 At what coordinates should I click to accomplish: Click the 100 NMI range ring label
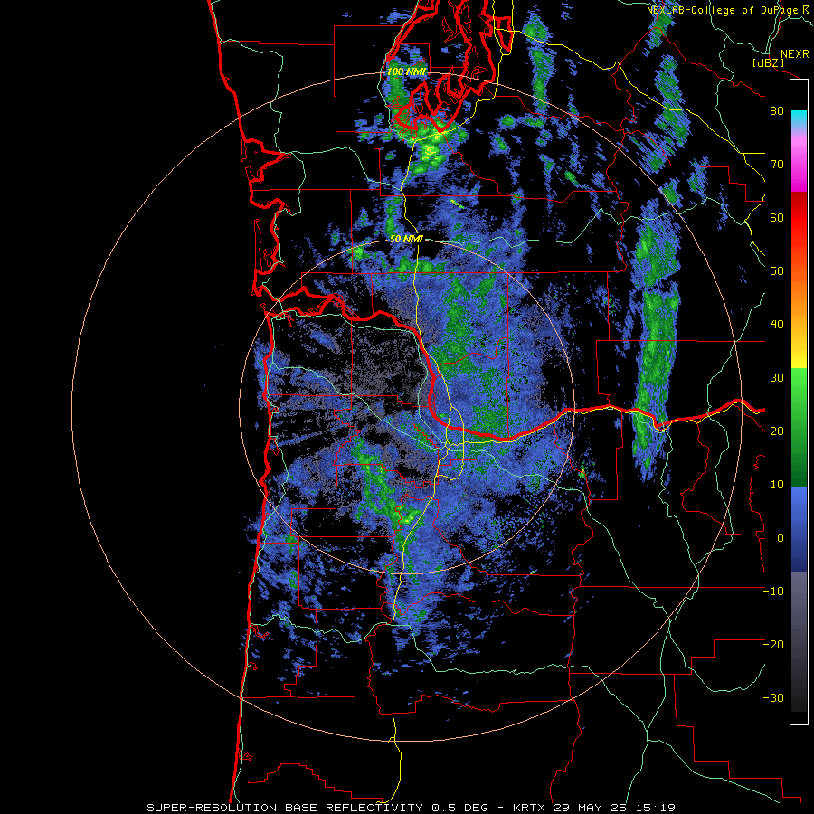(407, 71)
